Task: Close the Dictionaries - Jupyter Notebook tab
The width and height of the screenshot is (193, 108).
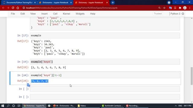Action: pyautogui.click(x=71, y=3)
